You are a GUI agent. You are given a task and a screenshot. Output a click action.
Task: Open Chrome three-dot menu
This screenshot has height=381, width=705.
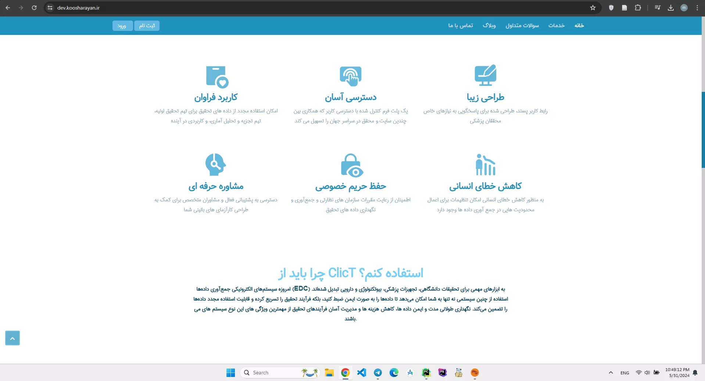pyautogui.click(x=697, y=8)
